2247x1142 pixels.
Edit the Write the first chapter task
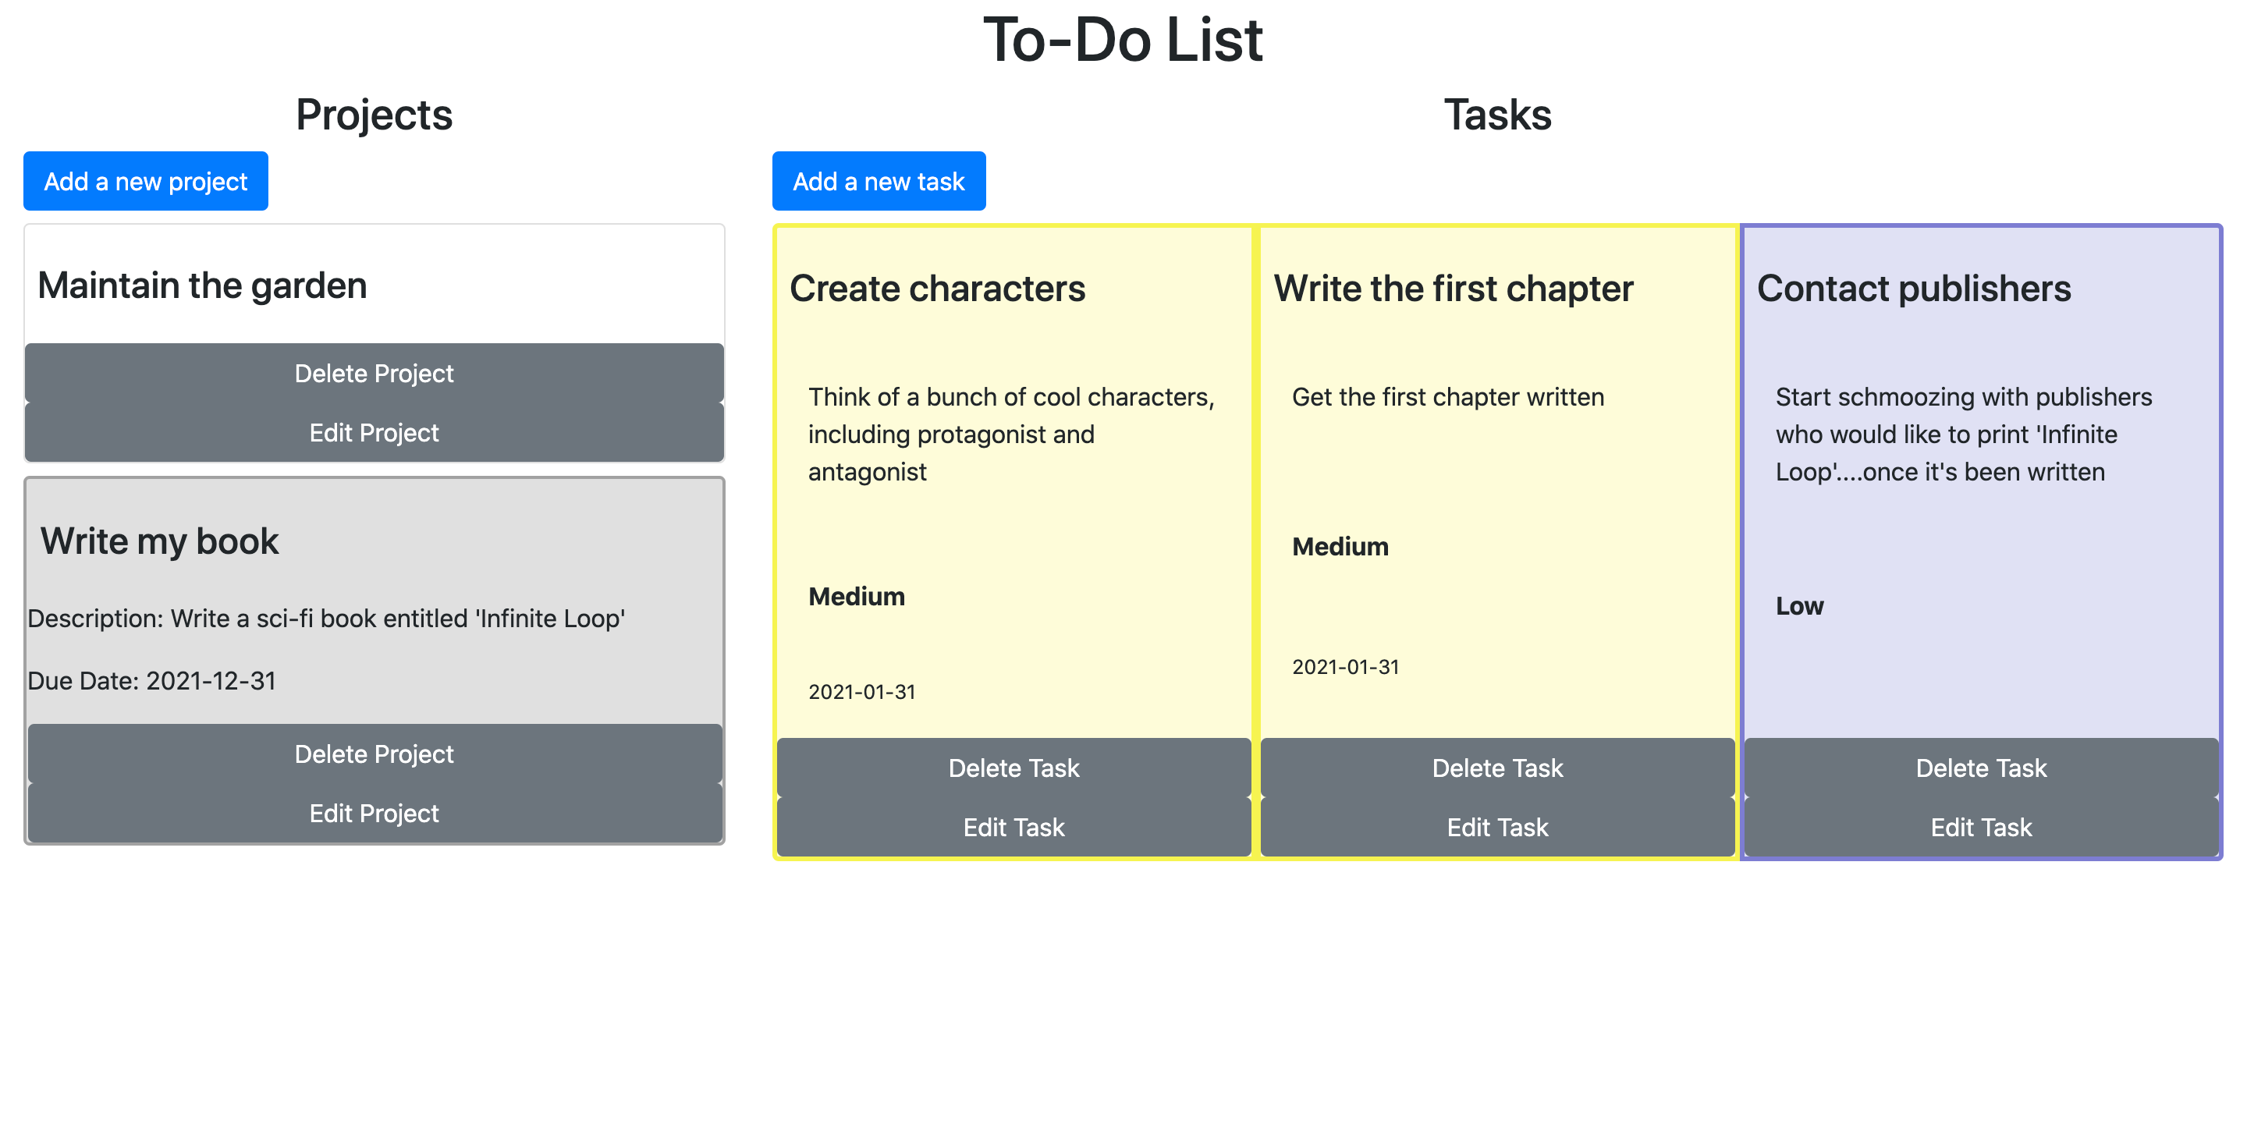click(x=1497, y=827)
